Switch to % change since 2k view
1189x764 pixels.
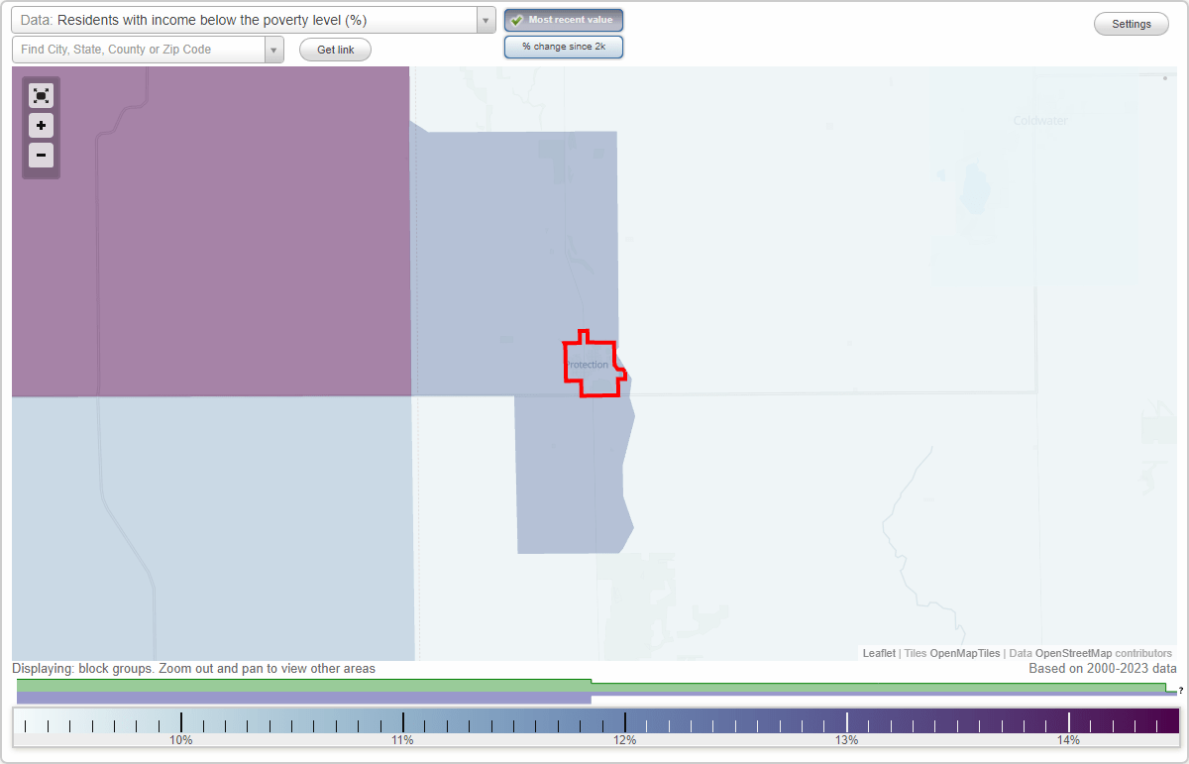coord(563,46)
